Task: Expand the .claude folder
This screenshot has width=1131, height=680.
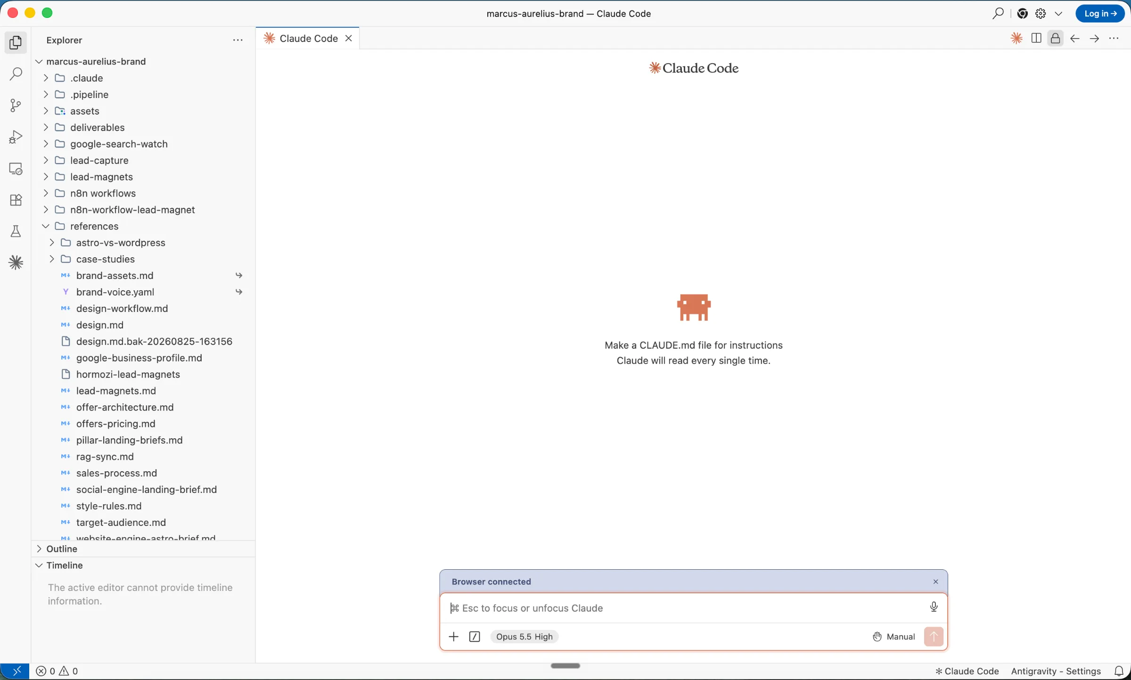Action: 46,78
